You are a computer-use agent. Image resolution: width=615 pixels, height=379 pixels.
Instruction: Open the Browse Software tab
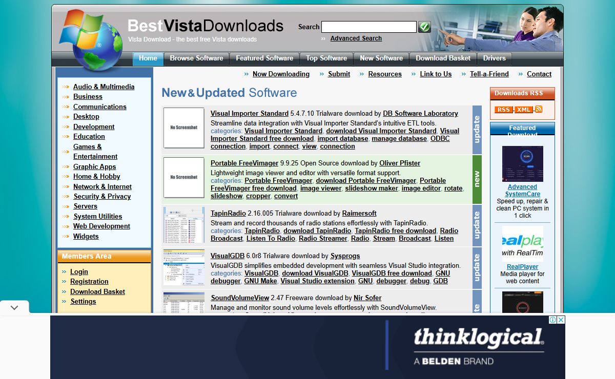click(x=197, y=58)
